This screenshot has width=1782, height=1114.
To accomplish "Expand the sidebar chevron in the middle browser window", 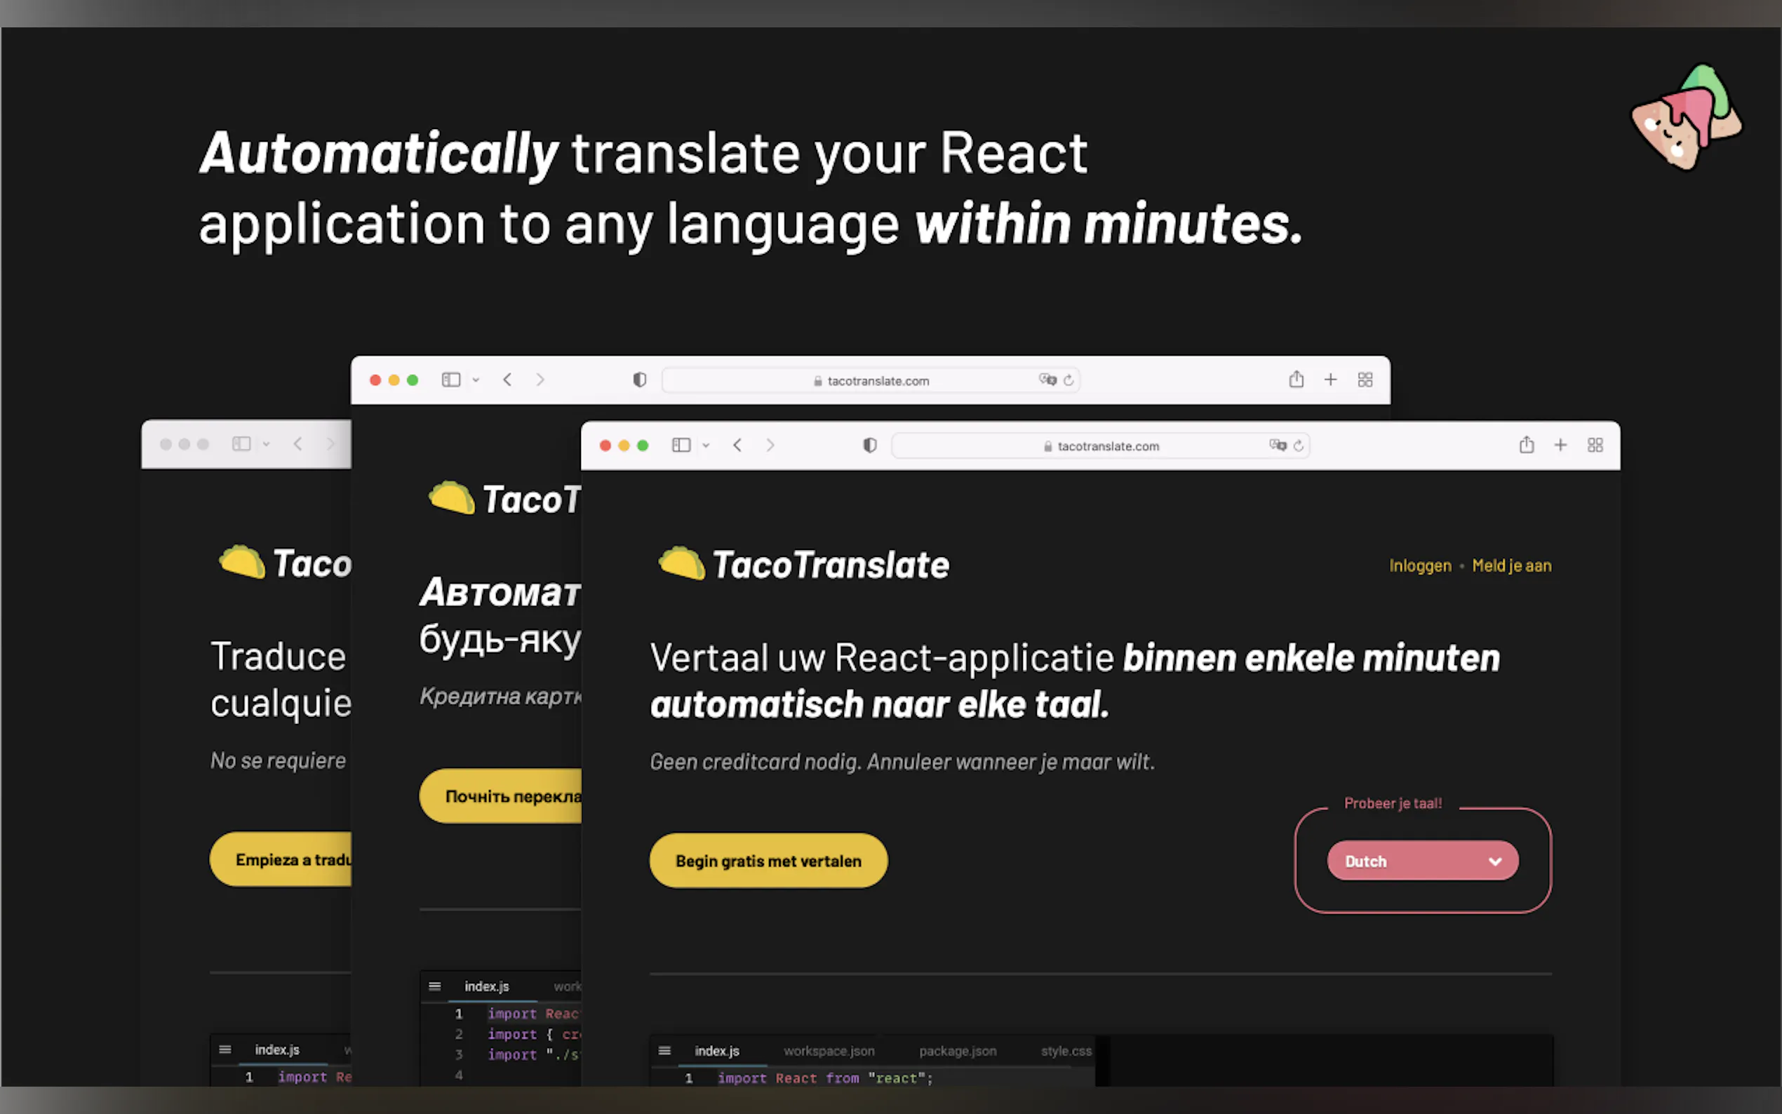I will click(476, 380).
